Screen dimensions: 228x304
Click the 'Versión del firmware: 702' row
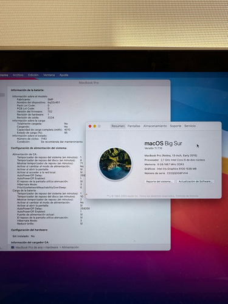pyautogui.click(x=35, y=111)
